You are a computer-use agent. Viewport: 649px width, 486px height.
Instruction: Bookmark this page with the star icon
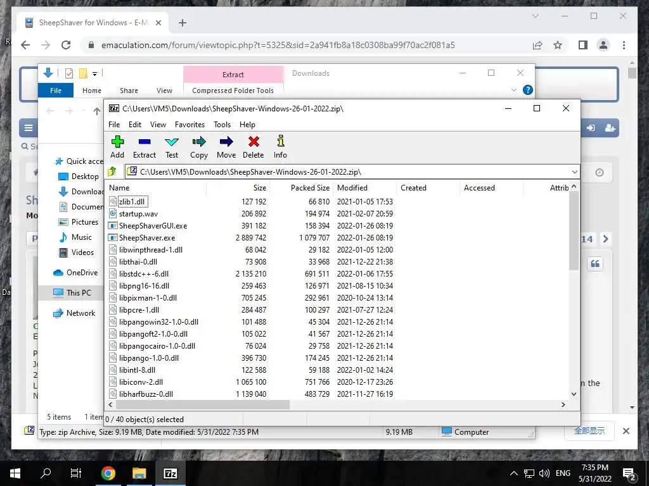click(558, 45)
